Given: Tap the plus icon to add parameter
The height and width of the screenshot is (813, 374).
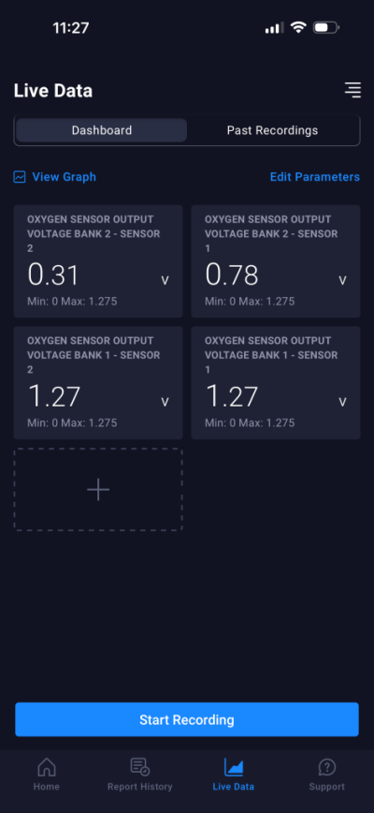Looking at the screenshot, I should click(98, 490).
